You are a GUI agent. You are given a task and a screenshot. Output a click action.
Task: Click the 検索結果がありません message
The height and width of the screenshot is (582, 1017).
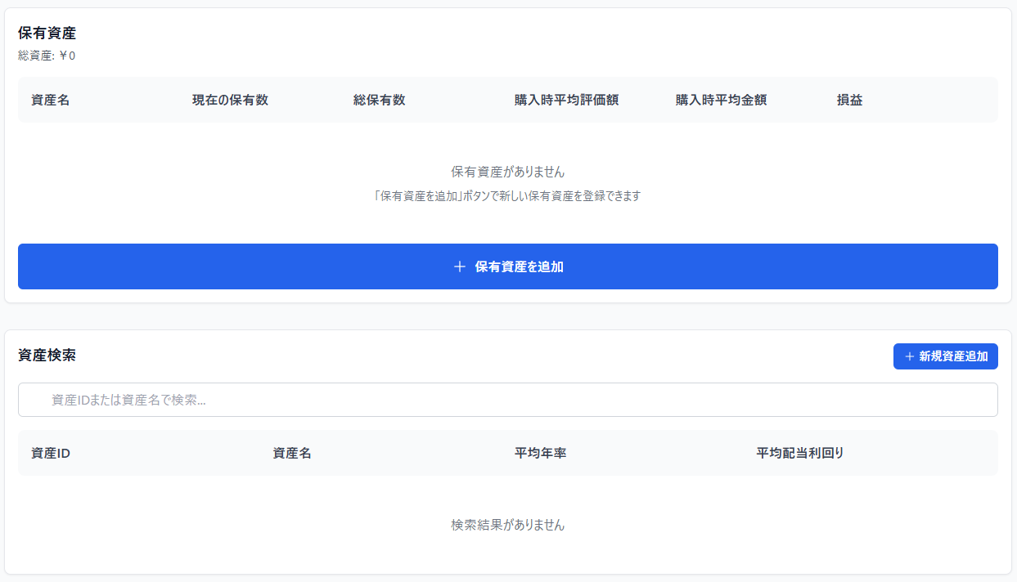(x=508, y=525)
